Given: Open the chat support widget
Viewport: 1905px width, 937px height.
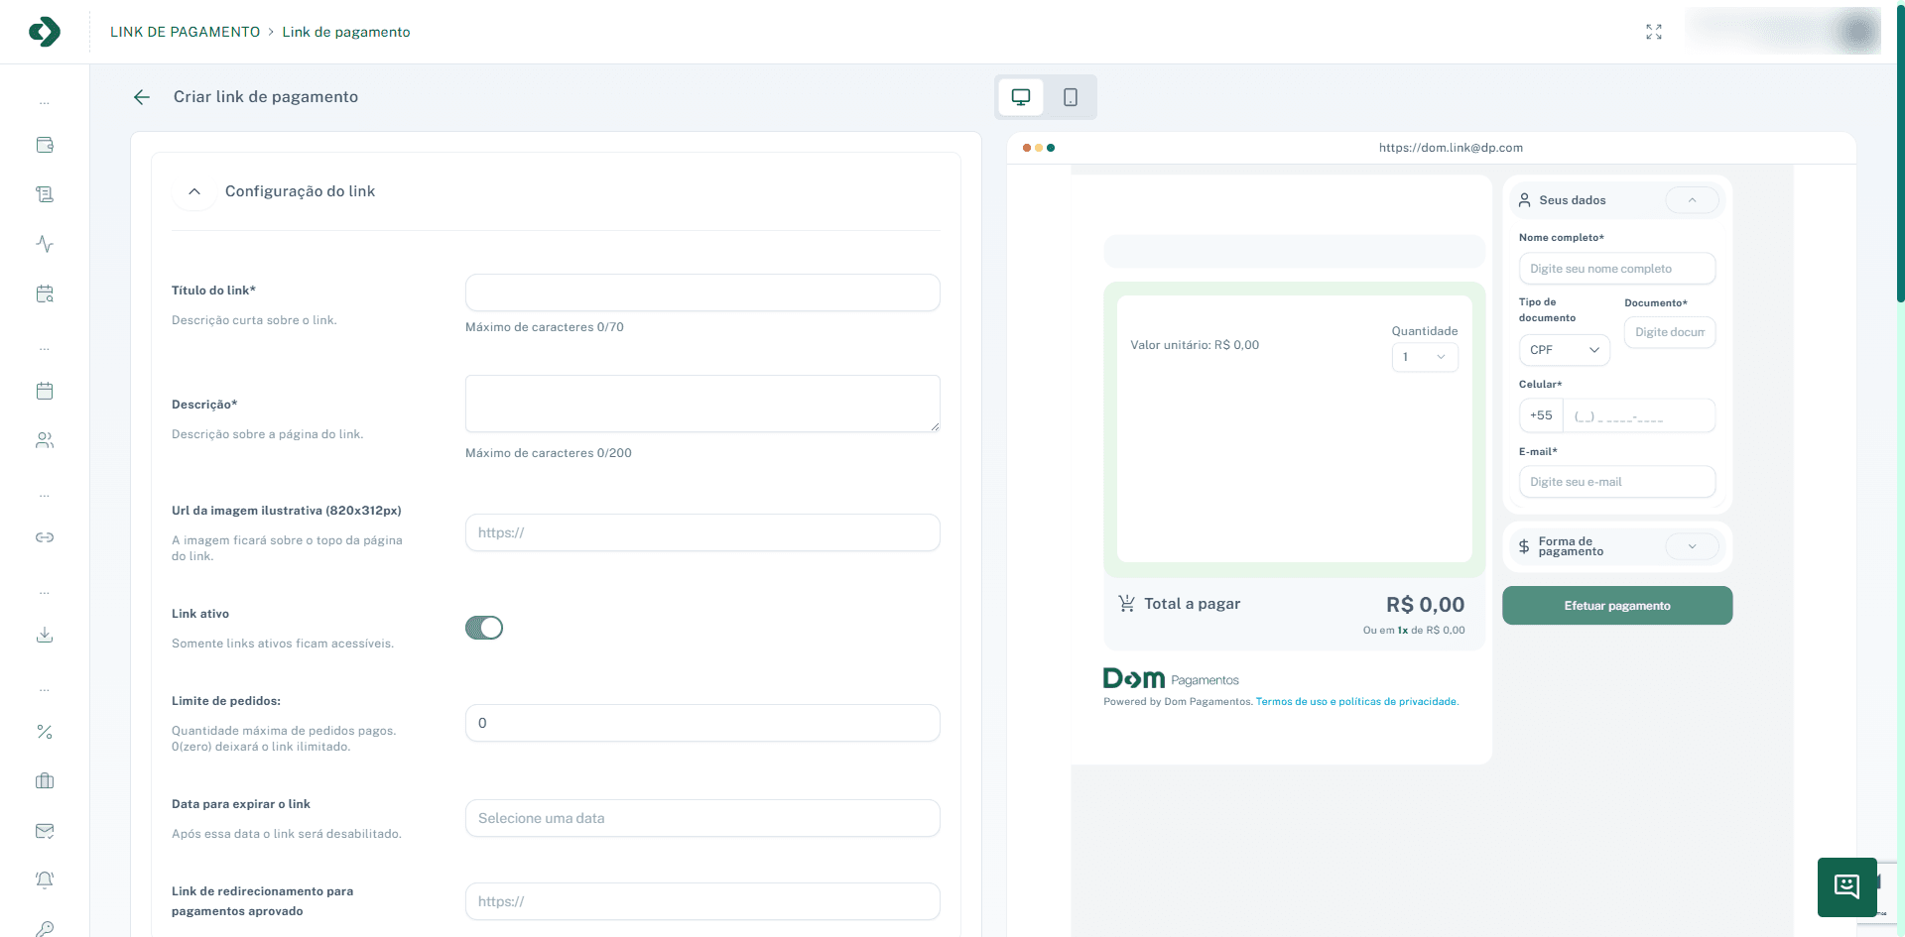Looking at the screenshot, I should pyautogui.click(x=1846, y=886).
